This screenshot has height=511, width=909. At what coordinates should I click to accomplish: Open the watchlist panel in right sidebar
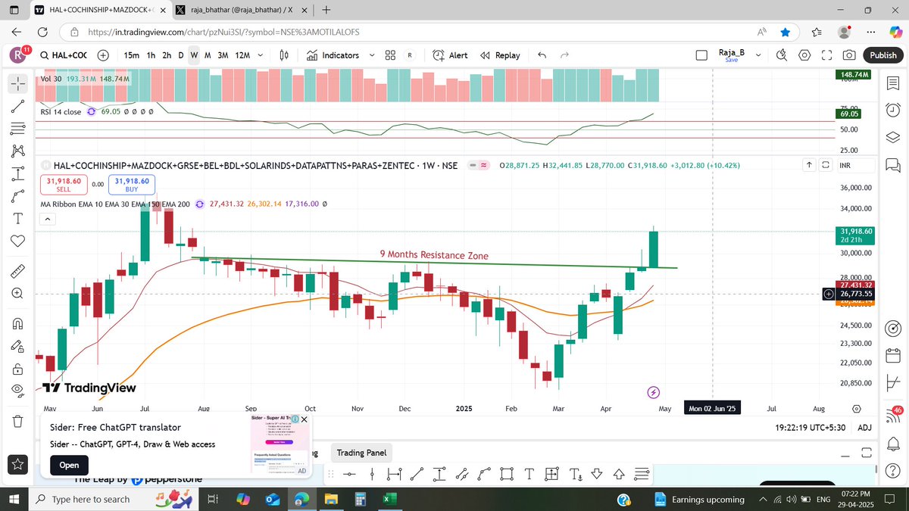tap(892, 85)
